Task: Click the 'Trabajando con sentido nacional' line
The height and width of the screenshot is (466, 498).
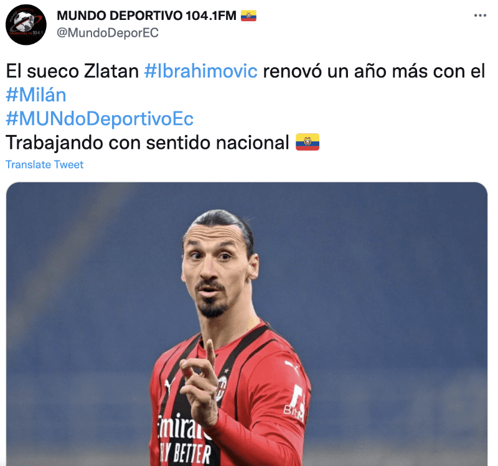Action: coord(148,142)
